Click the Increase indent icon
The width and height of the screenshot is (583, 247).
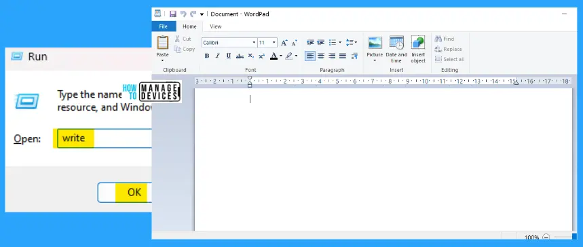[320, 42]
